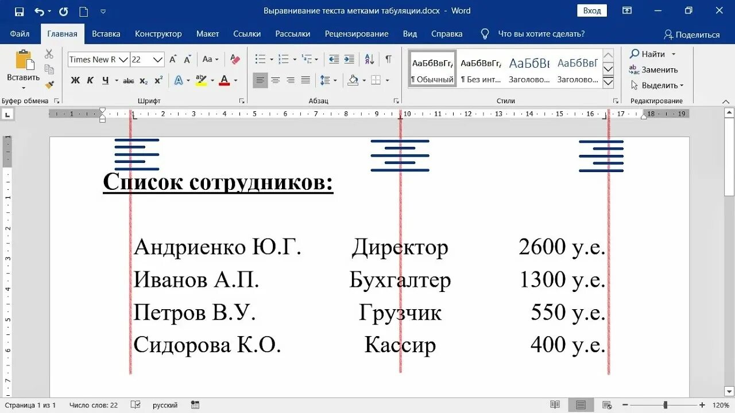Justify text across full width
Image resolution: width=735 pixels, height=413 pixels.
click(305, 80)
